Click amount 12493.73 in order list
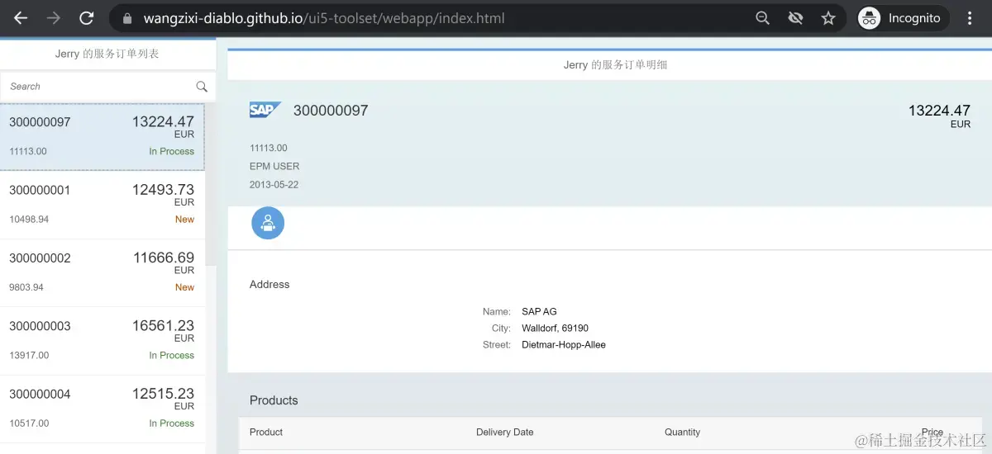 [x=163, y=190]
